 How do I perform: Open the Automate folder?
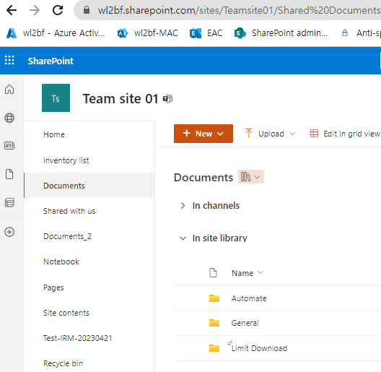point(249,298)
